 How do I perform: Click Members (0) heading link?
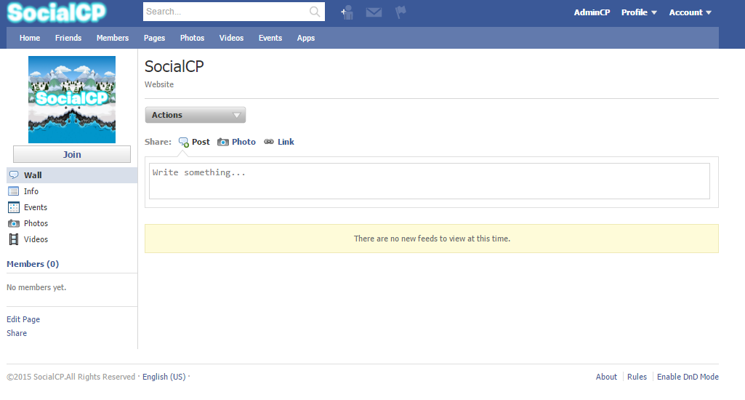click(x=33, y=264)
